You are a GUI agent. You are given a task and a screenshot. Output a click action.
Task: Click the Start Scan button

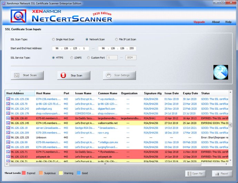click(27, 75)
